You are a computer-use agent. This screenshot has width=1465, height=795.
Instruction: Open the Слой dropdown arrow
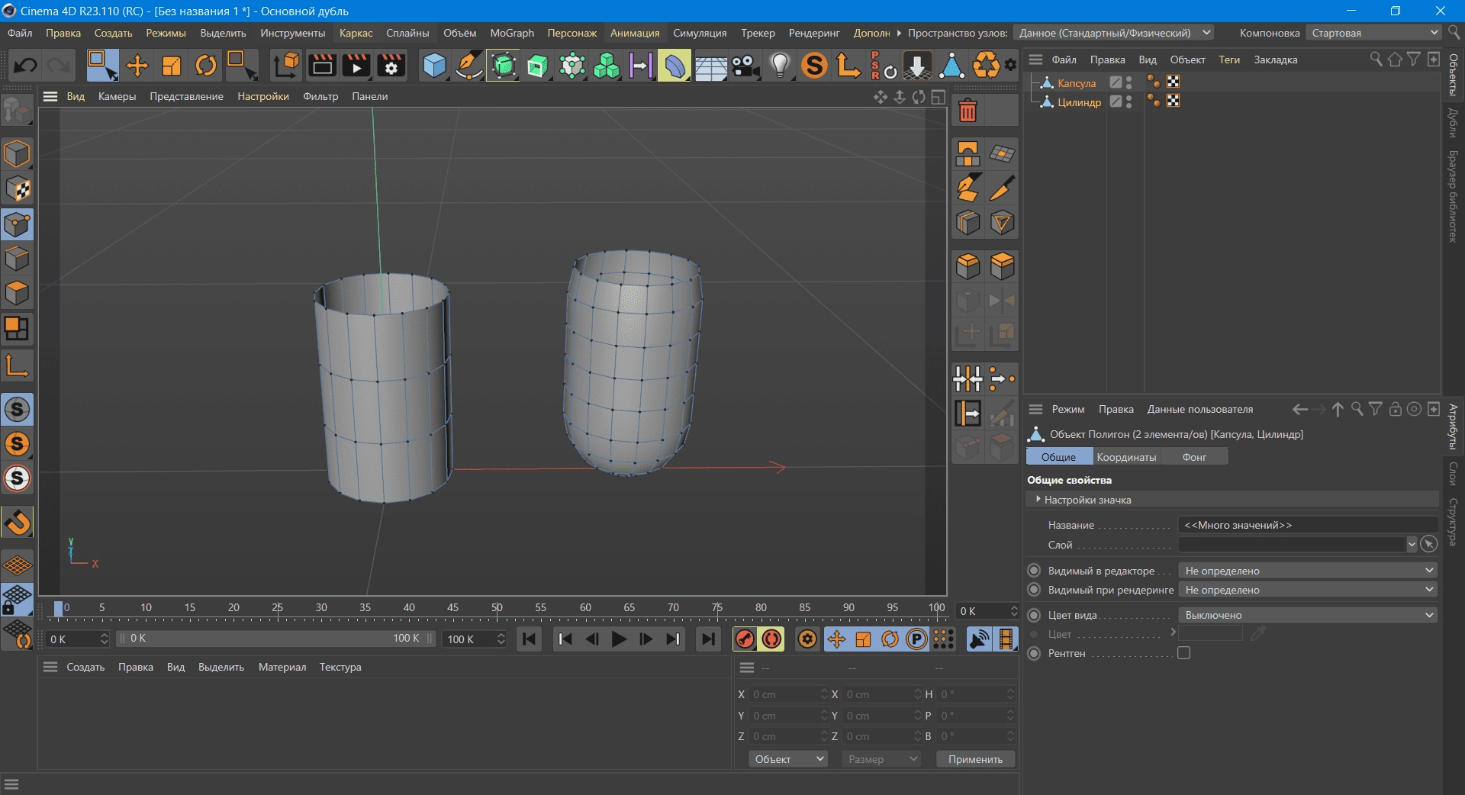(x=1411, y=544)
